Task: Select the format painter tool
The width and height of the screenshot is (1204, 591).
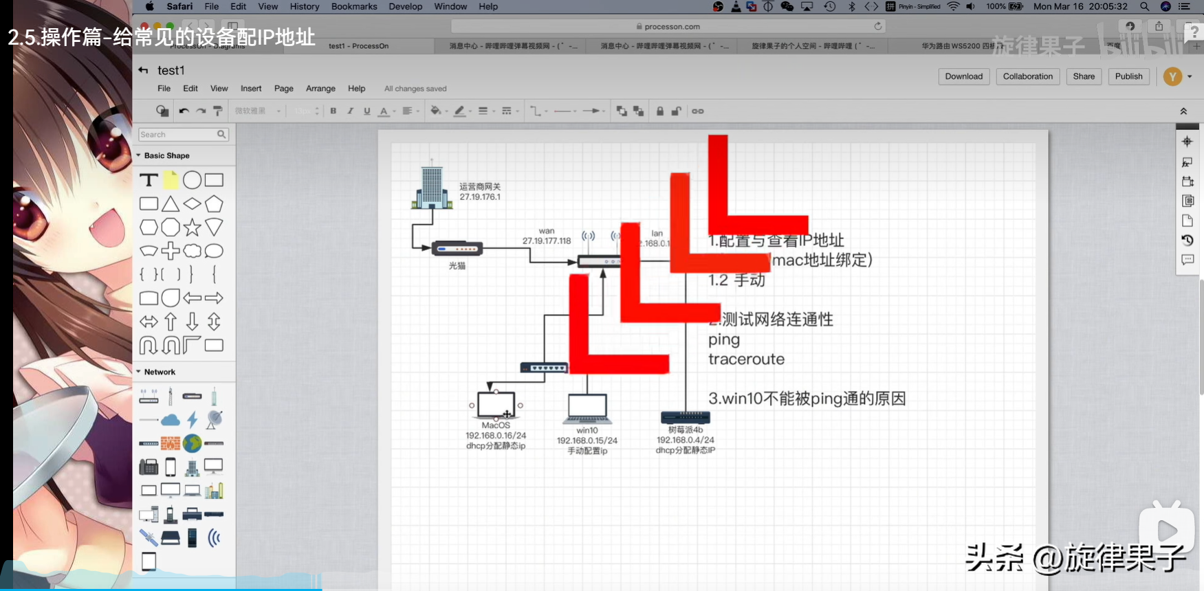Action: pyautogui.click(x=218, y=111)
